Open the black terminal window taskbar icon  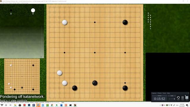pyautogui.click(x=71, y=105)
